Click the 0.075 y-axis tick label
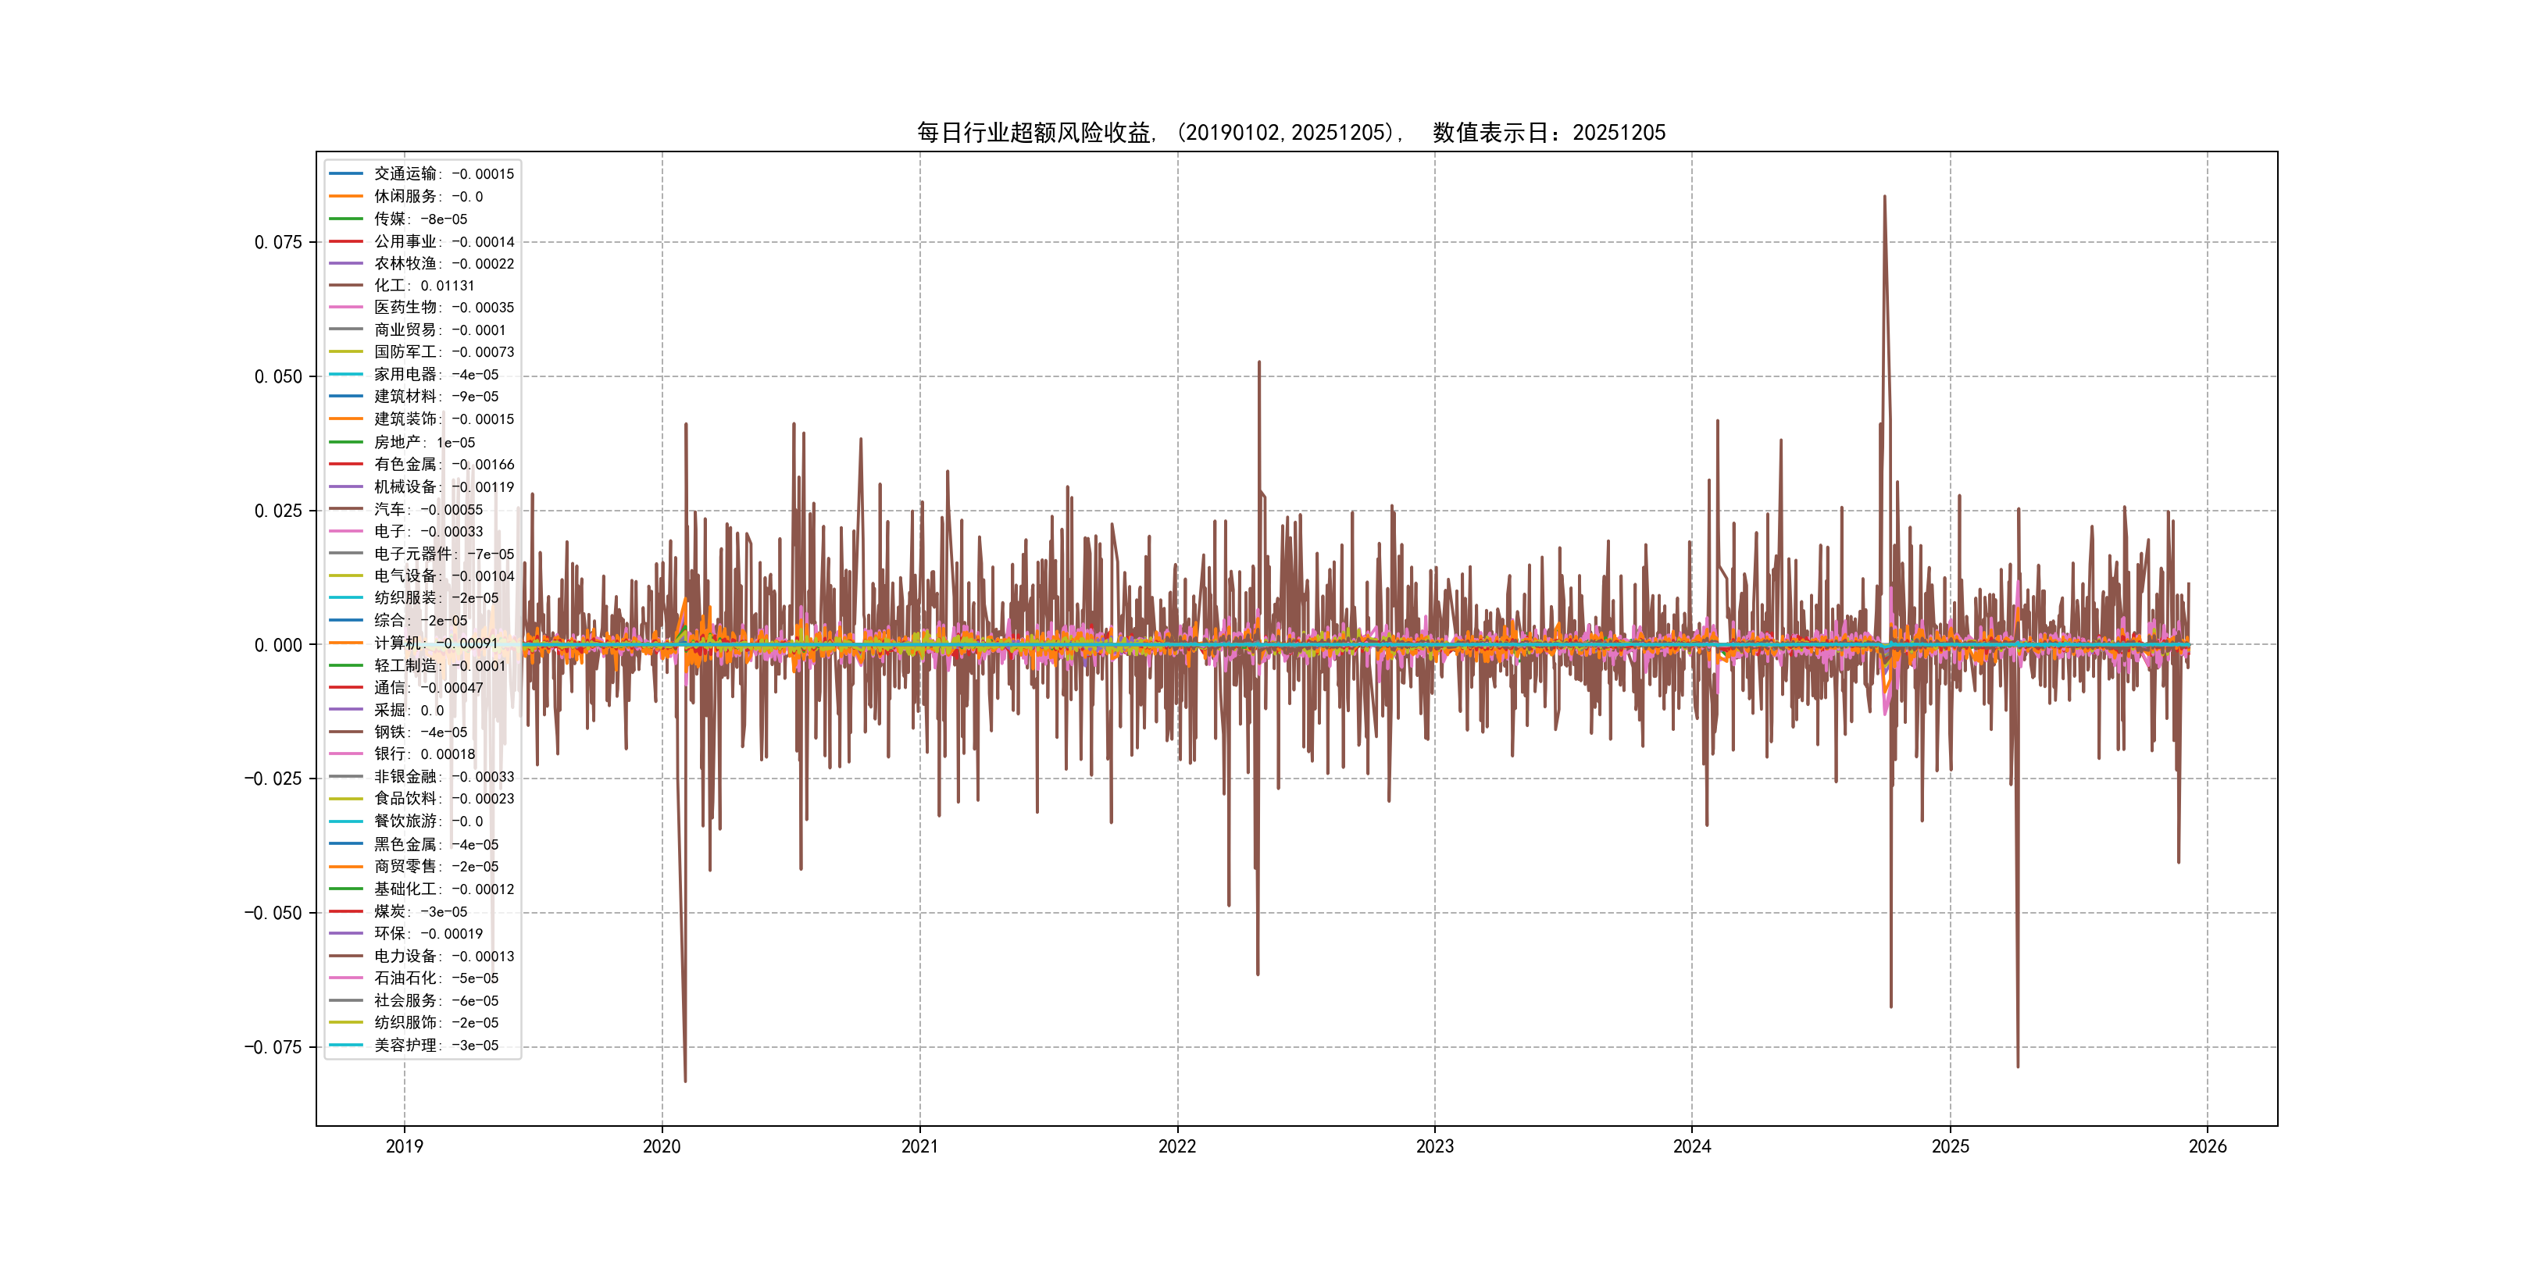2531x1265 pixels. 278,243
